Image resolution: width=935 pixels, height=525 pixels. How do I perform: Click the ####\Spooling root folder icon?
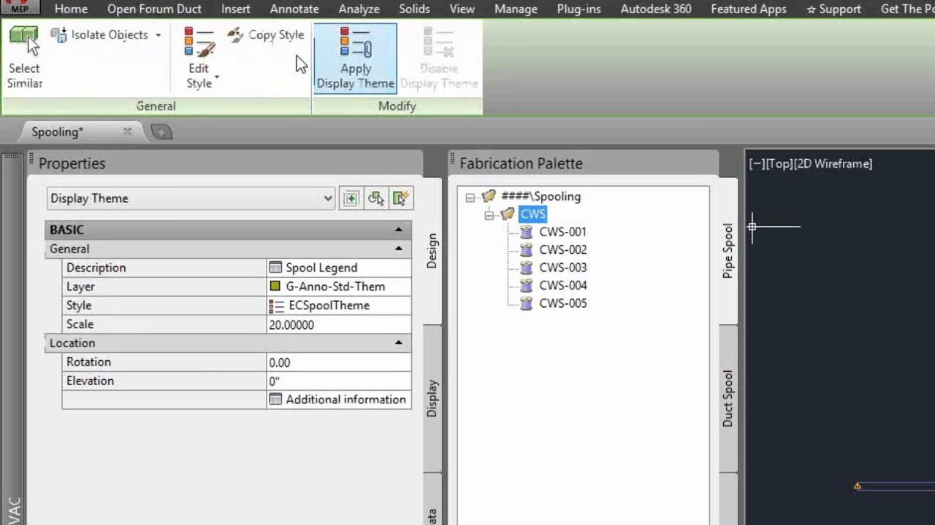pos(489,196)
